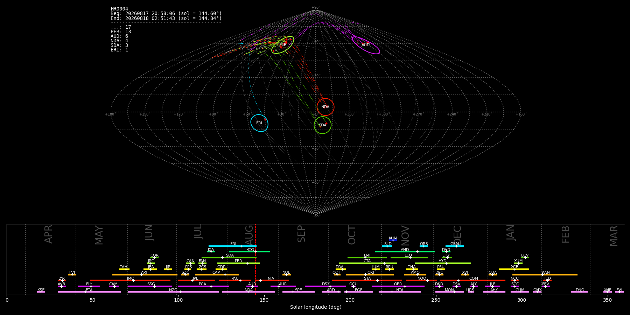Select the green SDA radiant circle

[323, 125]
